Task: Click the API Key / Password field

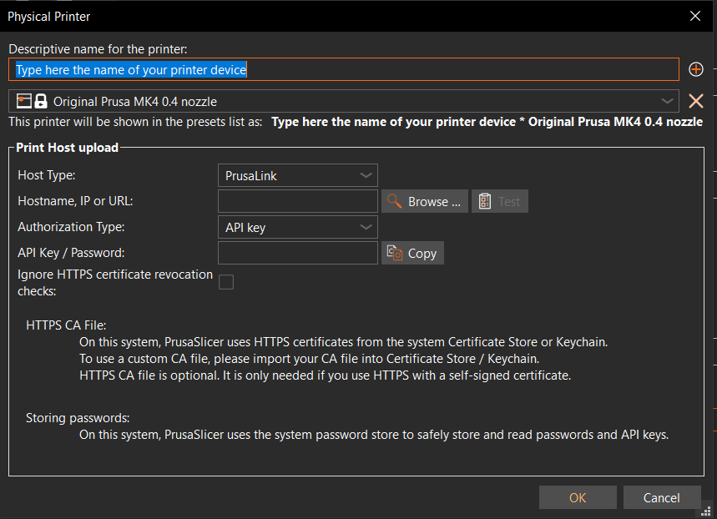Action: pyautogui.click(x=298, y=253)
